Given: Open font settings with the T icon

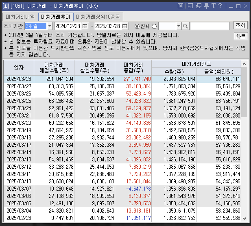Looking at the screenshot, I should point(214,6).
